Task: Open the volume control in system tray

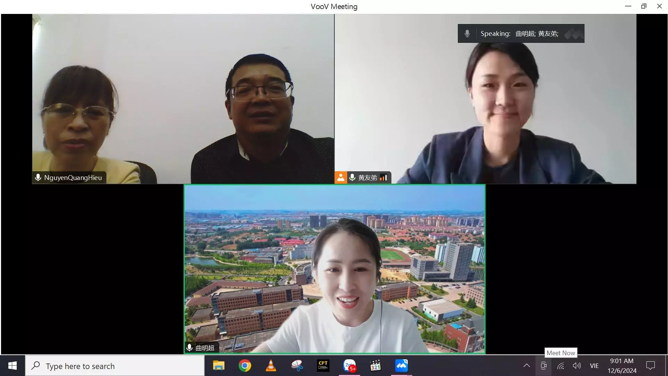Action: pyautogui.click(x=576, y=366)
